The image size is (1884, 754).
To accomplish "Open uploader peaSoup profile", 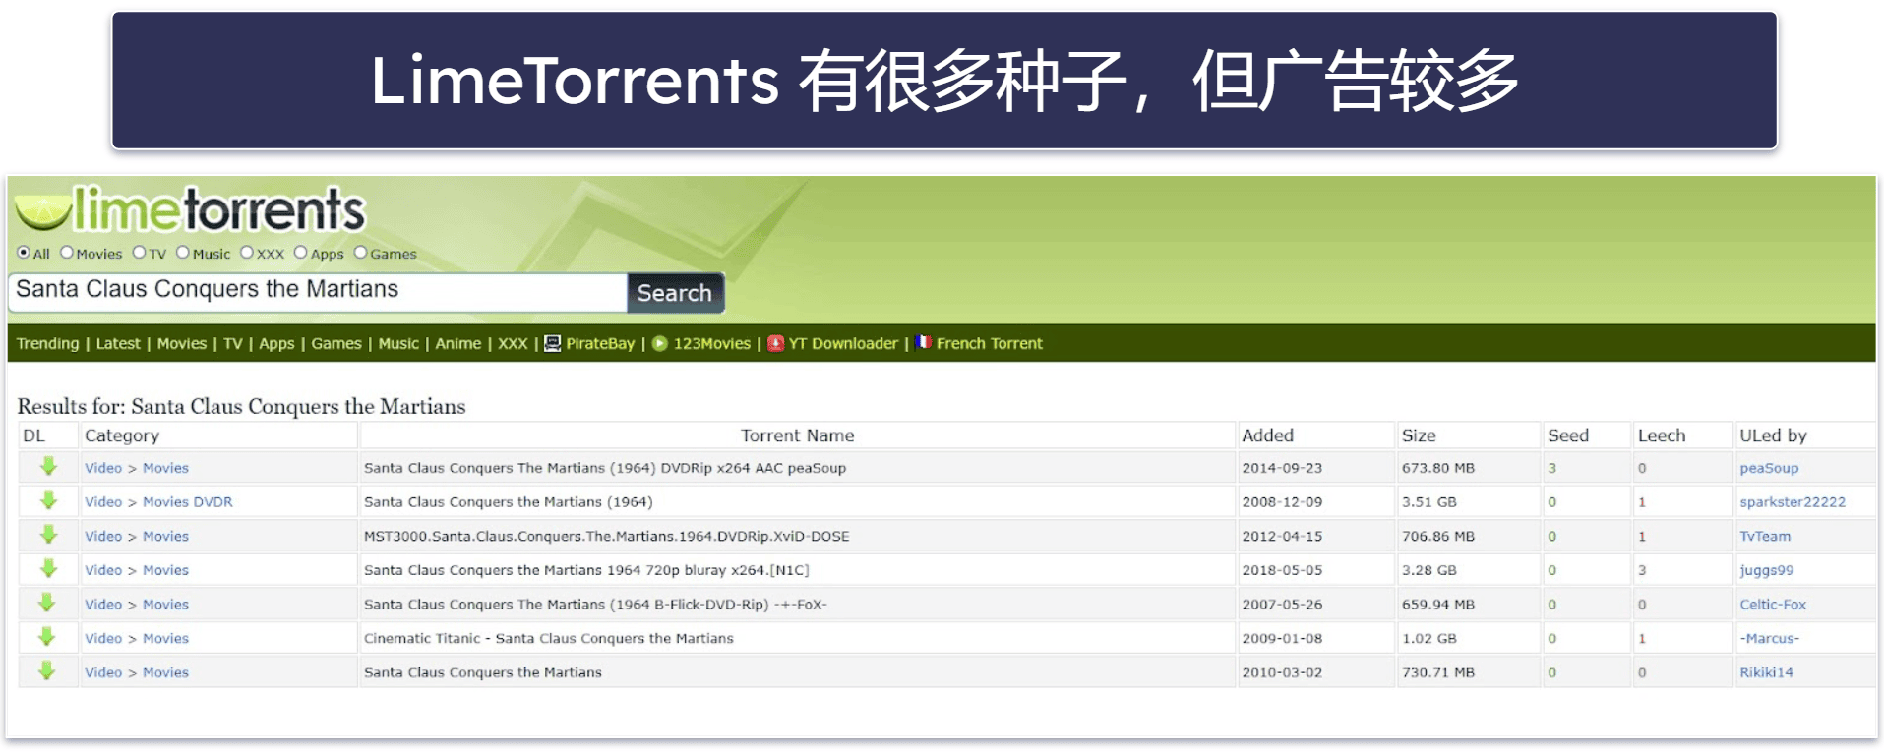I will tap(1768, 468).
